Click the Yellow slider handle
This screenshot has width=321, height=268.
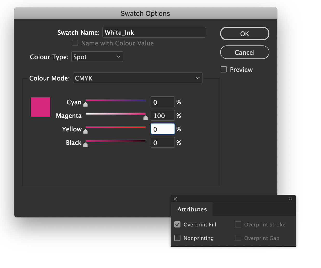click(85, 131)
